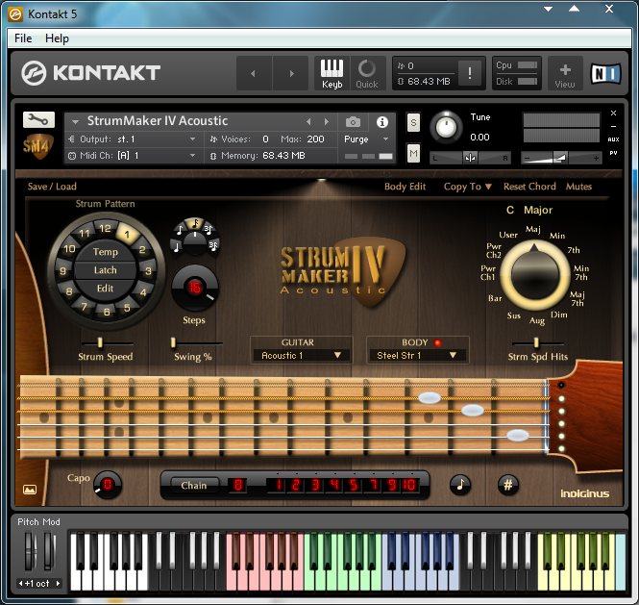This screenshot has height=605, width=639.
Task: Toggle Latch mode in strum pattern
Action: [105, 270]
